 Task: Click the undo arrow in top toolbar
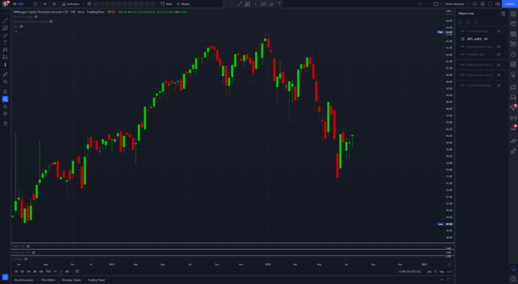coord(420,4)
